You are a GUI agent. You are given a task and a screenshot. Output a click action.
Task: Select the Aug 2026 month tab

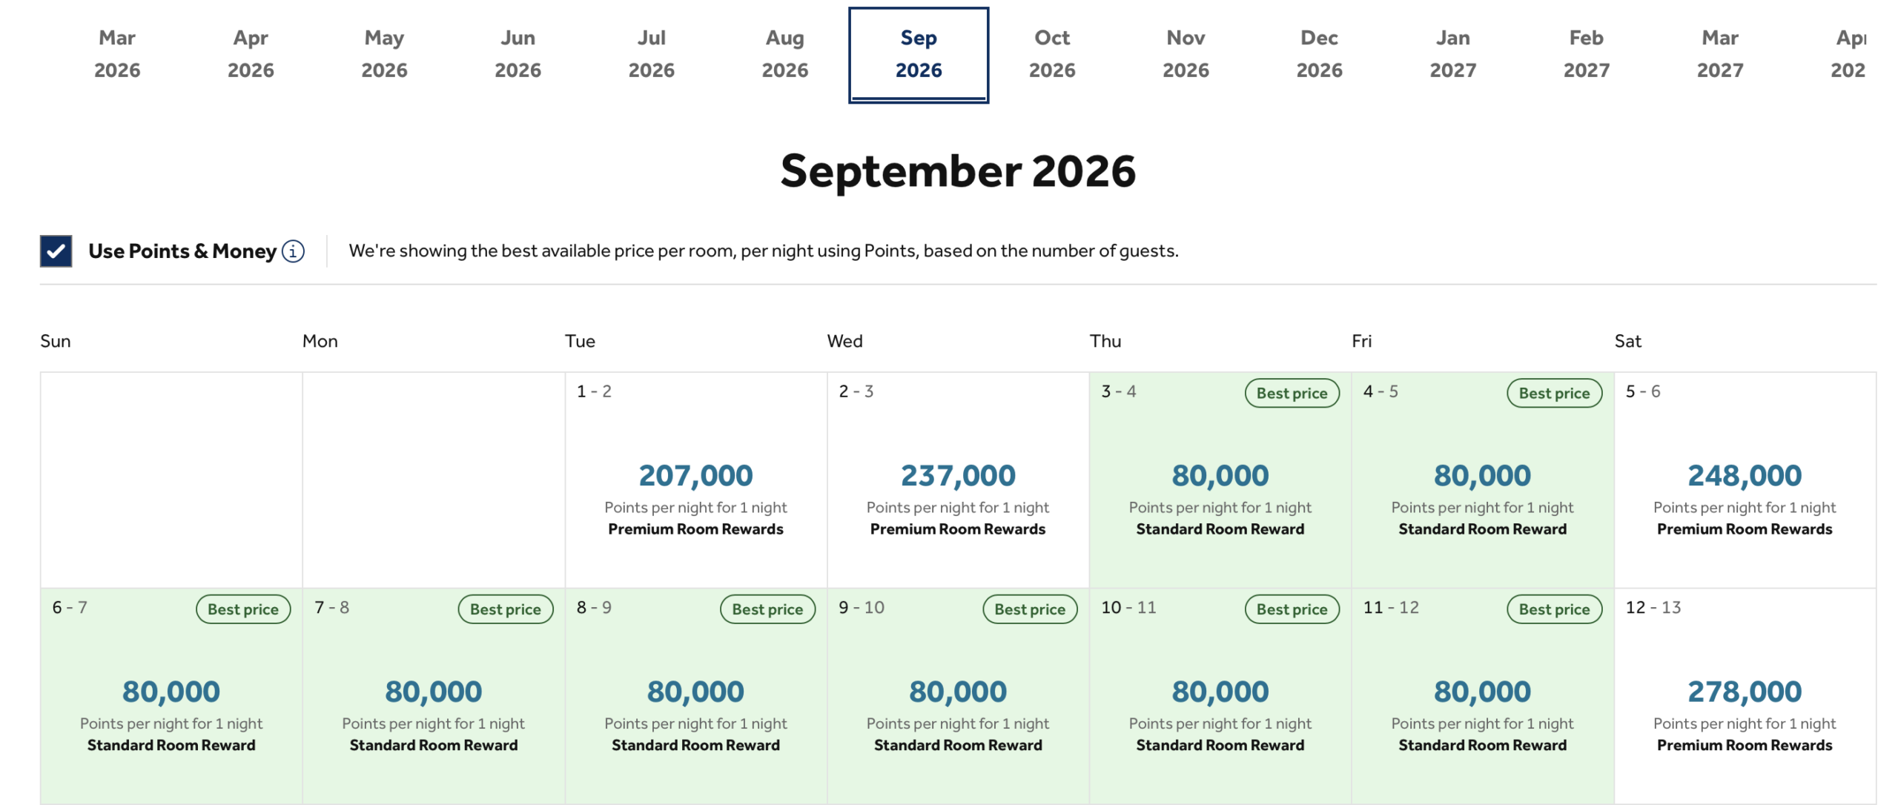[784, 54]
